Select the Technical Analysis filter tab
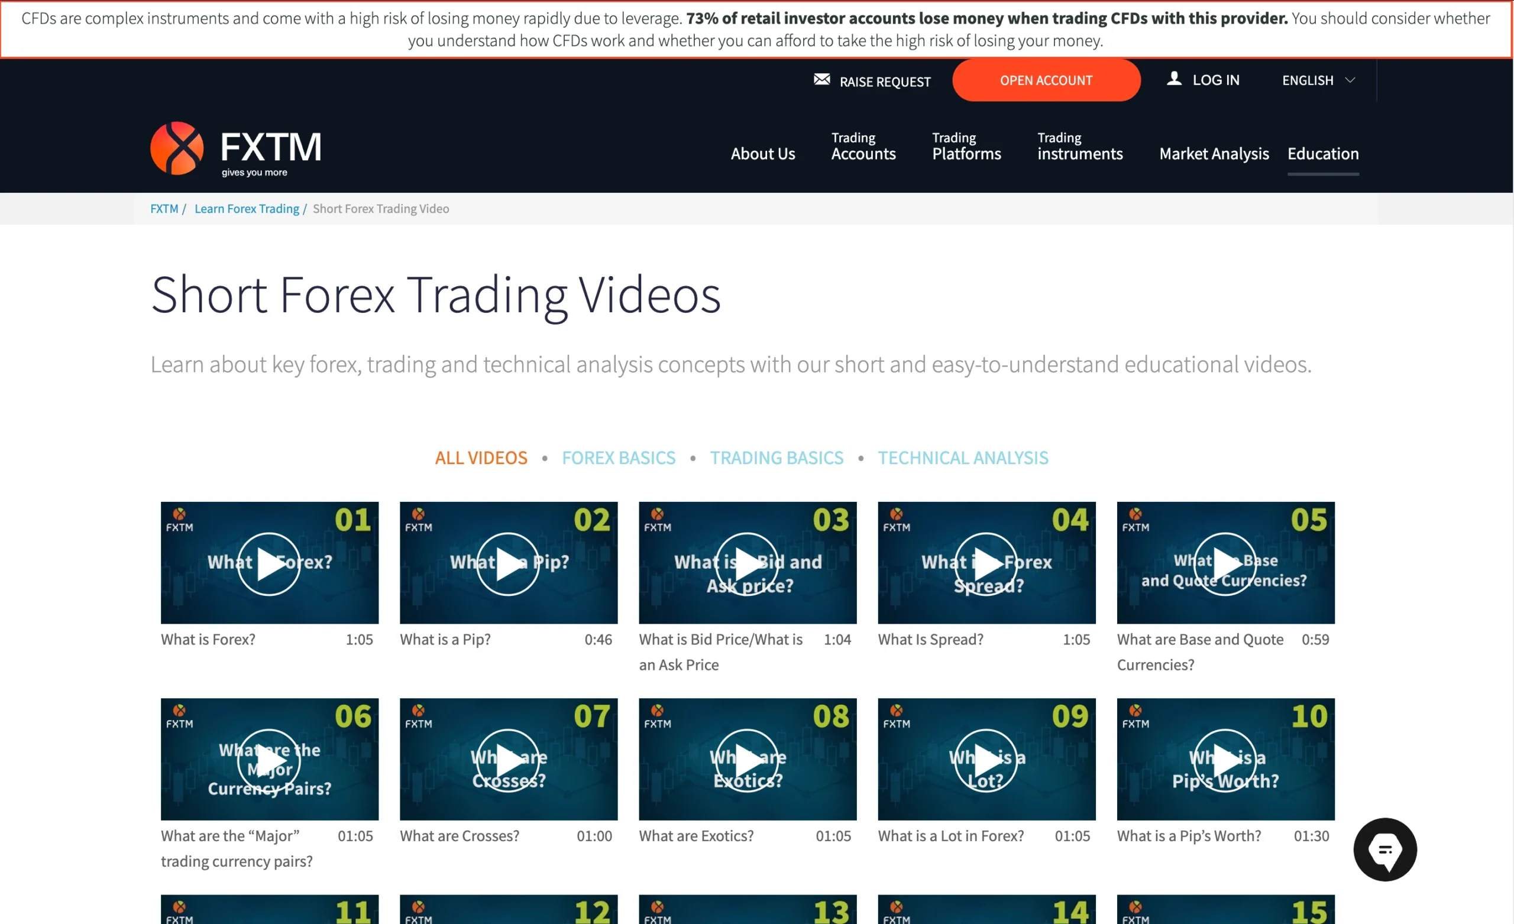The image size is (1514, 924). [x=963, y=458]
